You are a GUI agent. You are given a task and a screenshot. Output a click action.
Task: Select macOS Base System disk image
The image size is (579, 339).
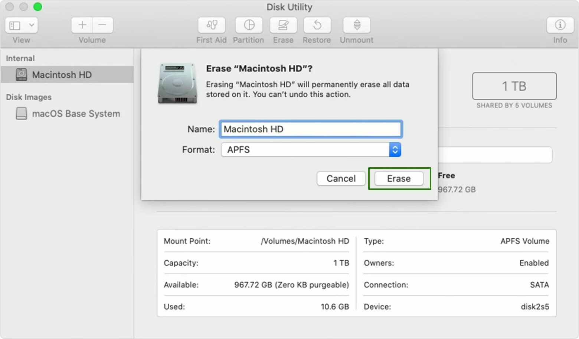point(68,113)
